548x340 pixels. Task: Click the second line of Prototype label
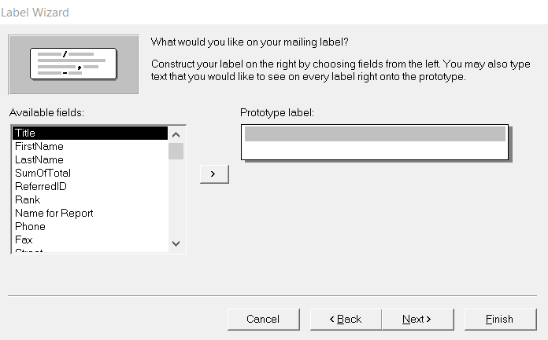(x=375, y=148)
